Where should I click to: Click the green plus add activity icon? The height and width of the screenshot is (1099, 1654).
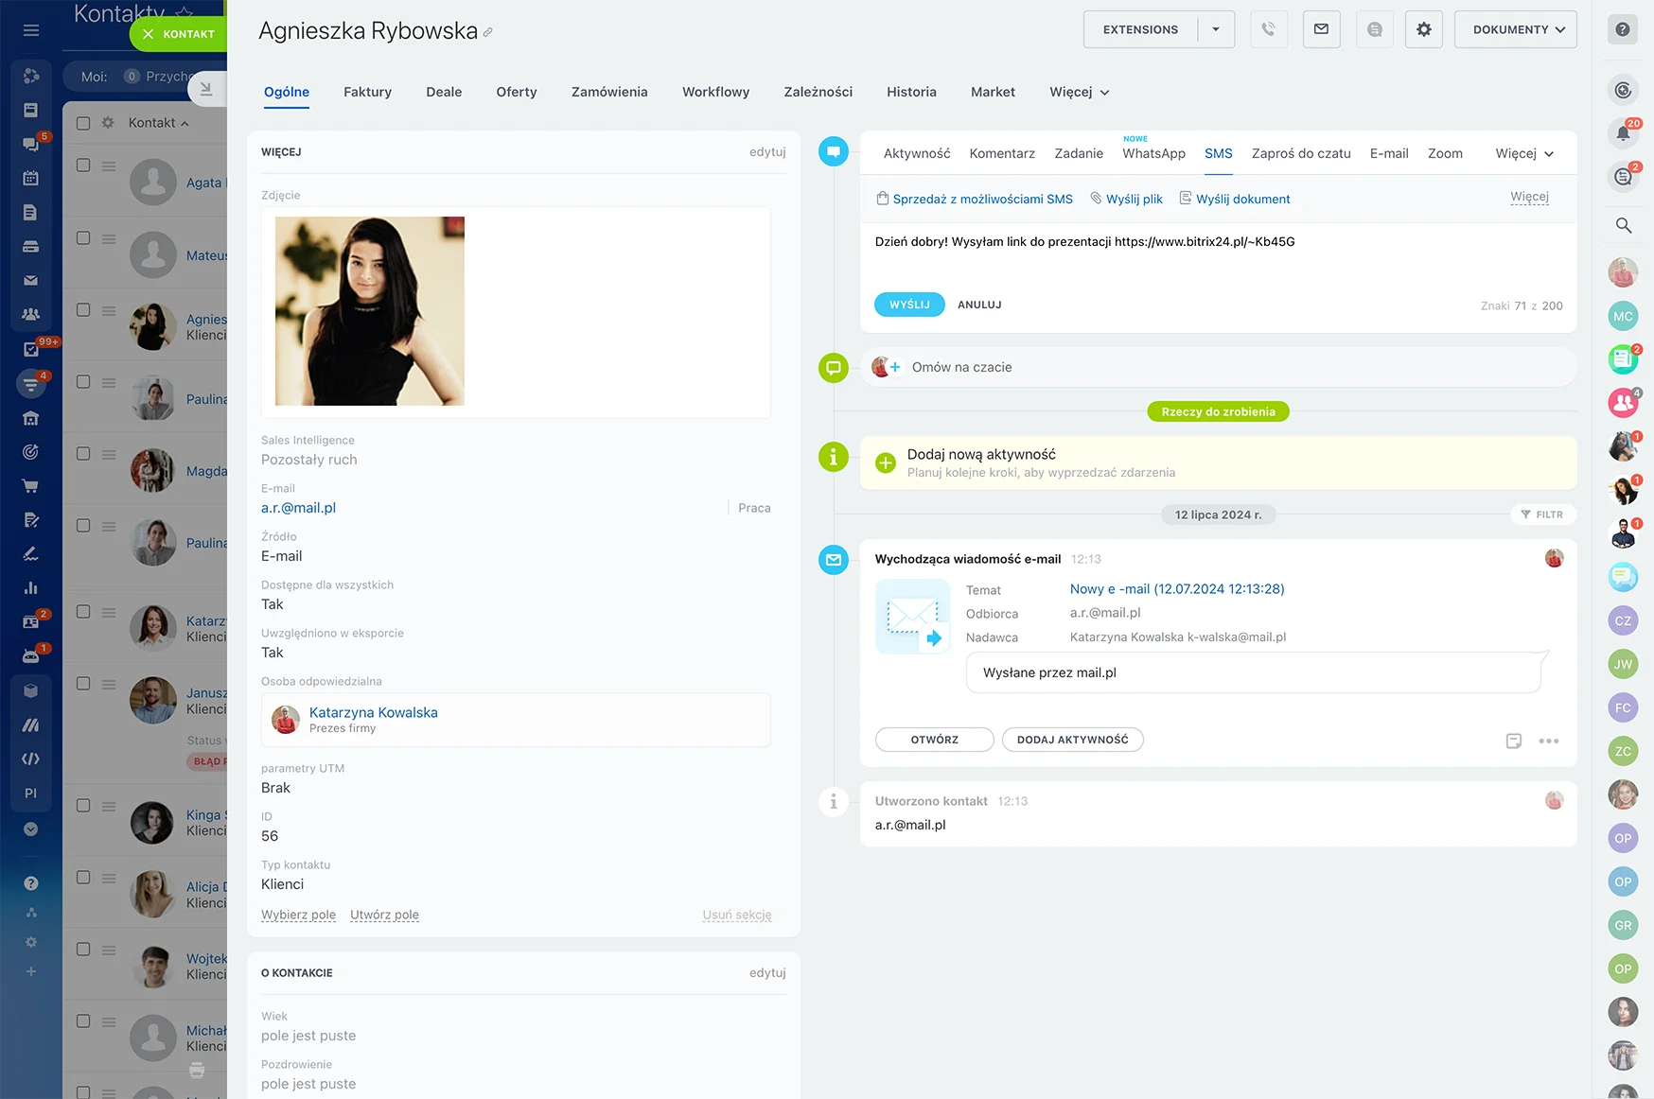[886, 462]
